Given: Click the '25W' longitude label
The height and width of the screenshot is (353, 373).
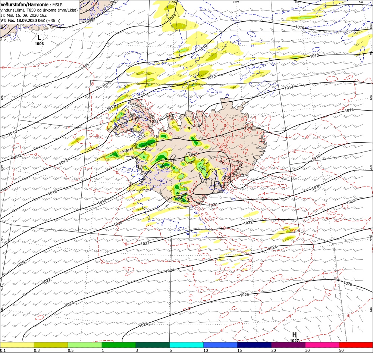Looking at the screenshot, I should click(x=113, y=1).
